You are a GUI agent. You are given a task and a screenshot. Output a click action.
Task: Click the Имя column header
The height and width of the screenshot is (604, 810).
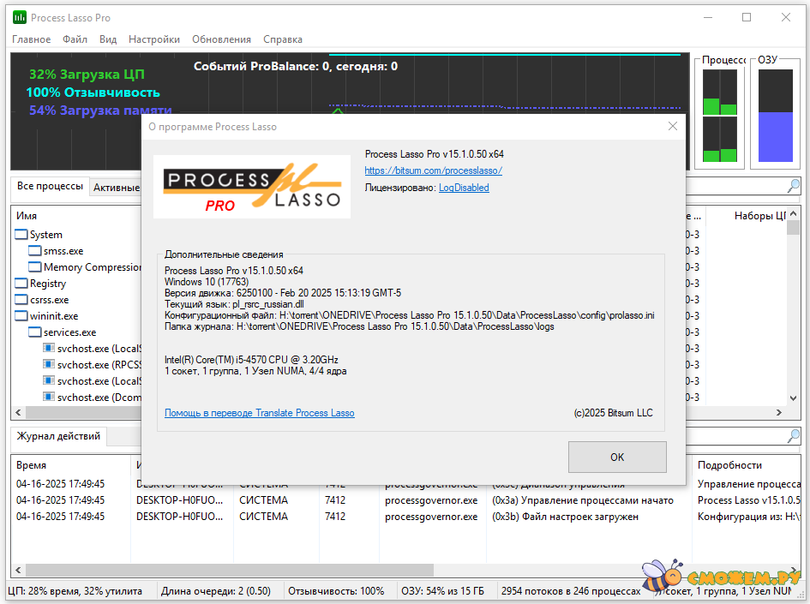27,216
